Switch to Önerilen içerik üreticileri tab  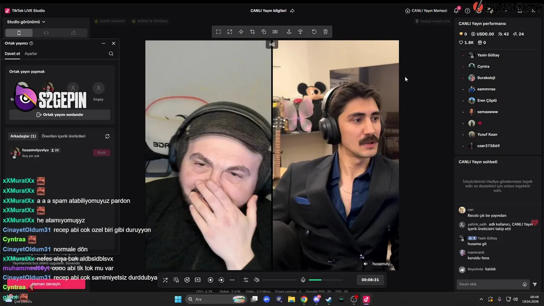[x=64, y=136]
